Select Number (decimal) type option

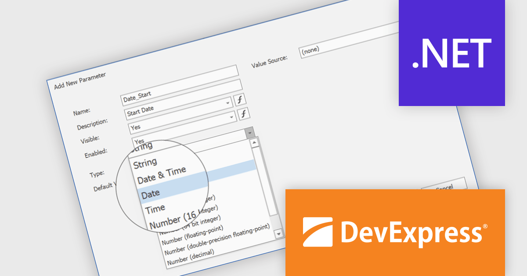[191, 258]
